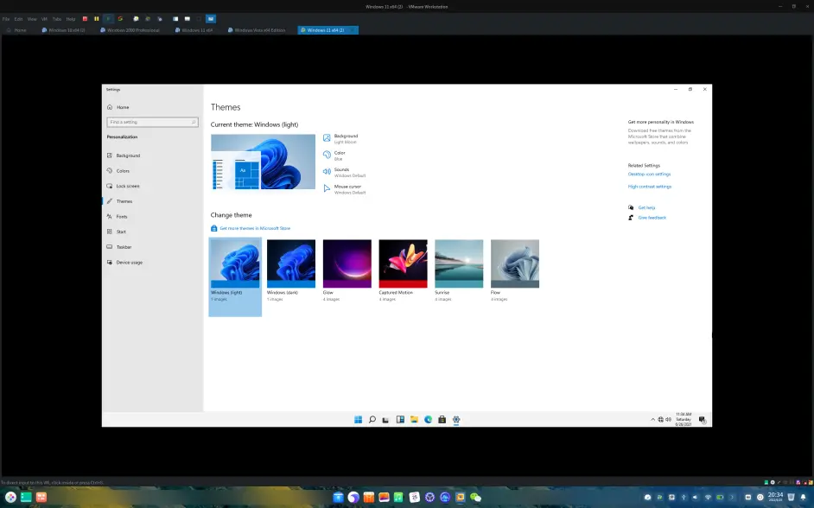Open High contrast settings link
The width and height of the screenshot is (814, 508).
pyautogui.click(x=650, y=187)
